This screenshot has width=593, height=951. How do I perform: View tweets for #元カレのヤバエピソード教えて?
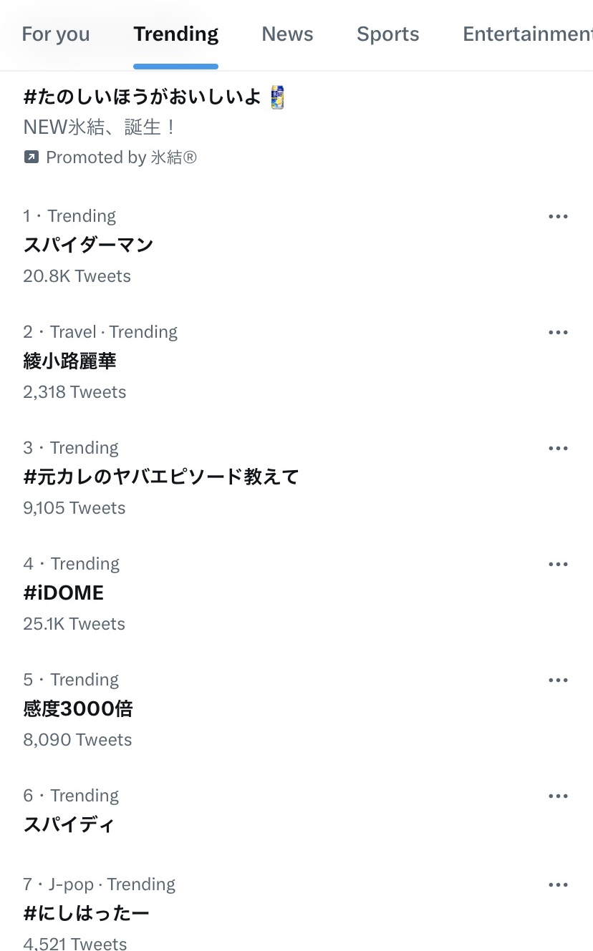[161, 477]
